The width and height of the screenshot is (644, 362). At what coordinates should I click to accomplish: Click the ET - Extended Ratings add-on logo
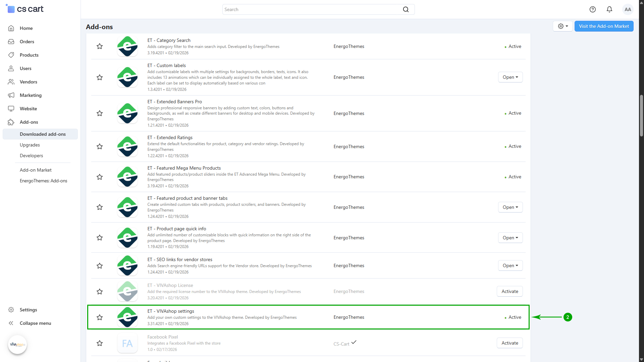(127, 146)
